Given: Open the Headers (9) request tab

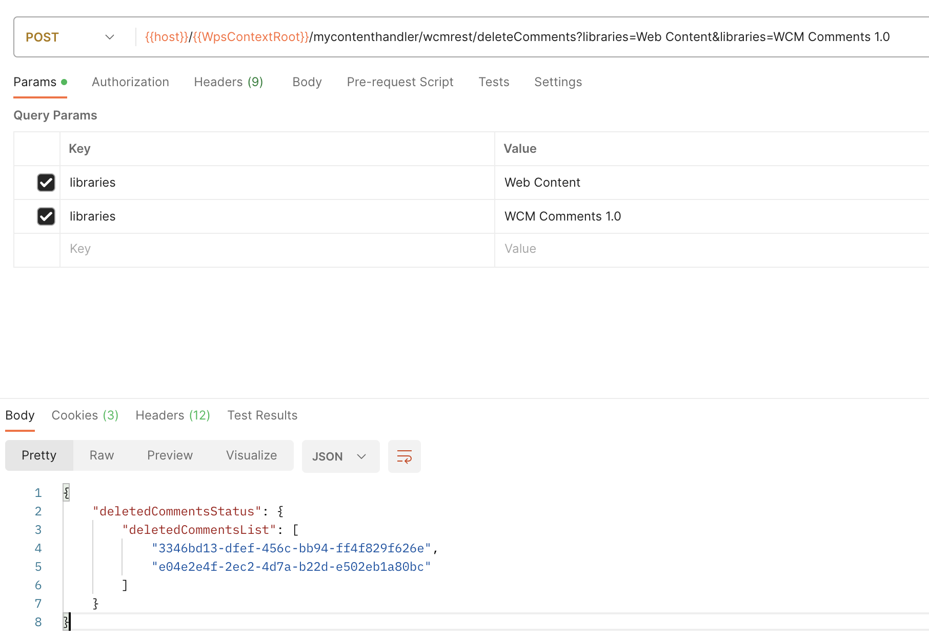Looking at the screenshot, I should (228, 82).
